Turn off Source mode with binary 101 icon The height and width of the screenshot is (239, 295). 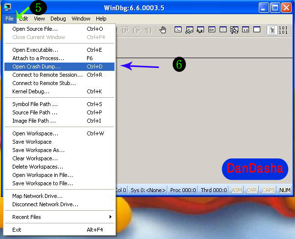point(283,30)
